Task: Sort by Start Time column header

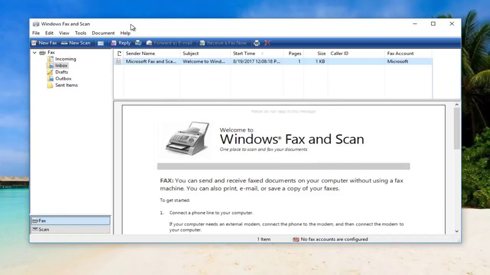Action: coord(257,53)
